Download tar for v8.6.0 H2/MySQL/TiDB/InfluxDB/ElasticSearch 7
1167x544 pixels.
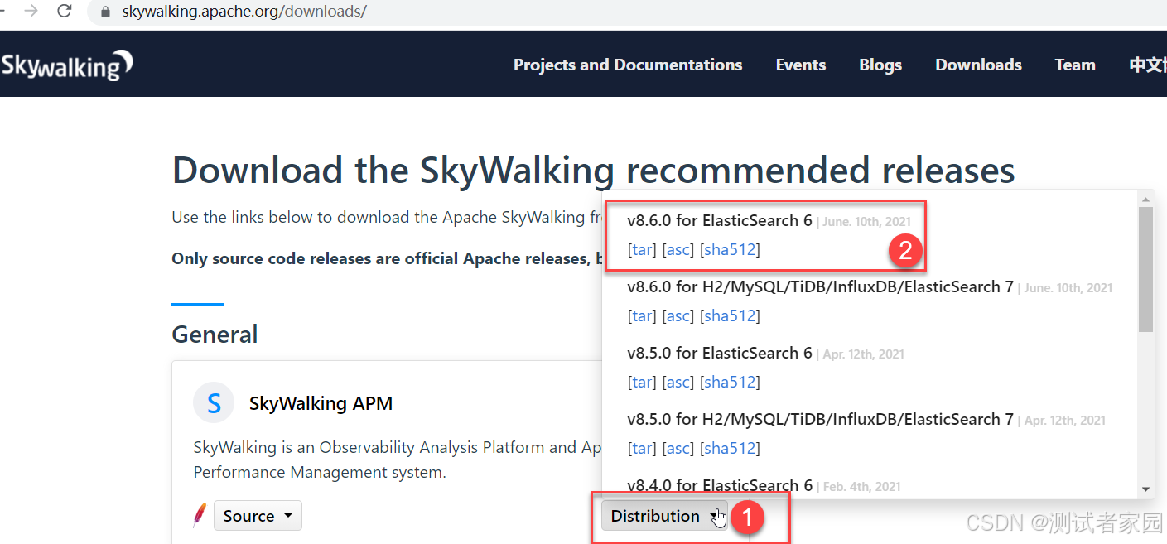(642, 315)
